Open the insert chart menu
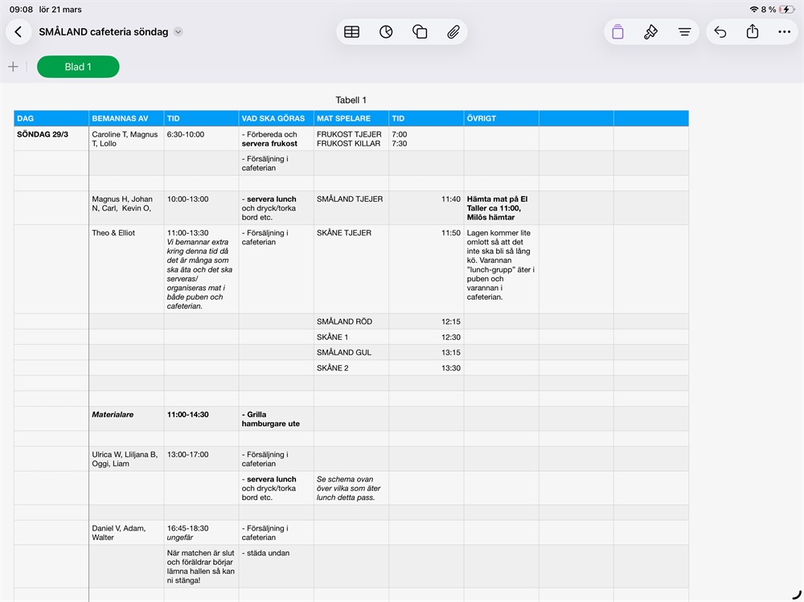Screen dimensions: 804x602 click(x=386, y=32)
